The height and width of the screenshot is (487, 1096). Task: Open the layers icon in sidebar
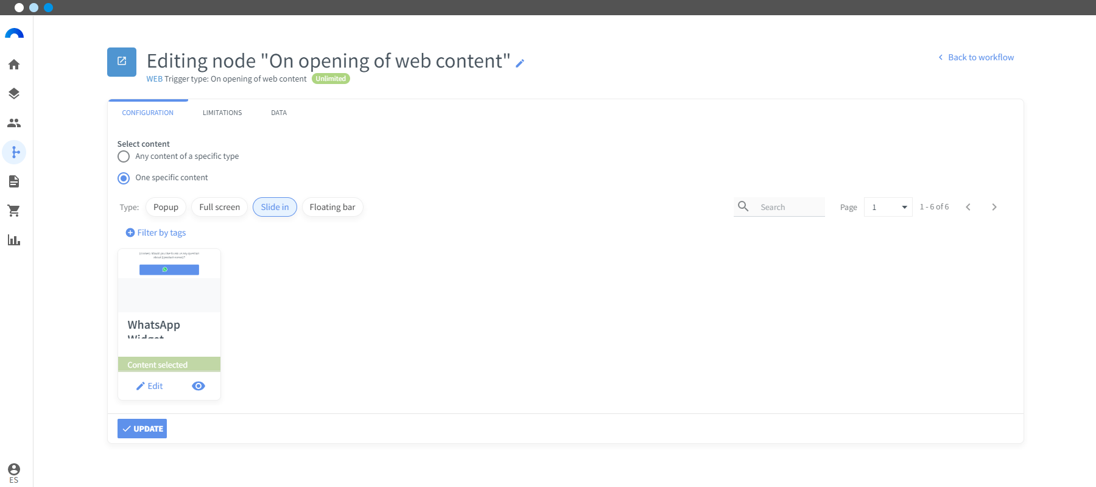(x=14, y=94)
